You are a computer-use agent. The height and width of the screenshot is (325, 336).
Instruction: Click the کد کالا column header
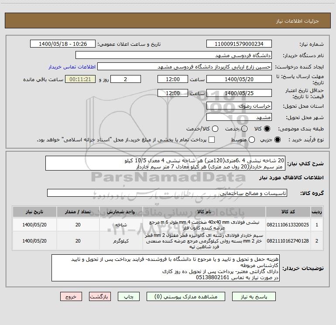tap(288, 212)
